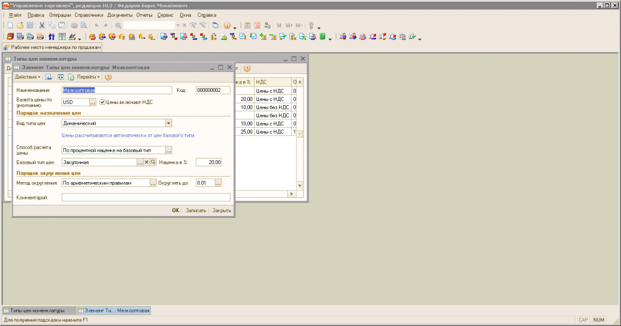The image size is (621, 326).
Task: Open Перейти dropdown in element dialog
Action: pos(89,77)
